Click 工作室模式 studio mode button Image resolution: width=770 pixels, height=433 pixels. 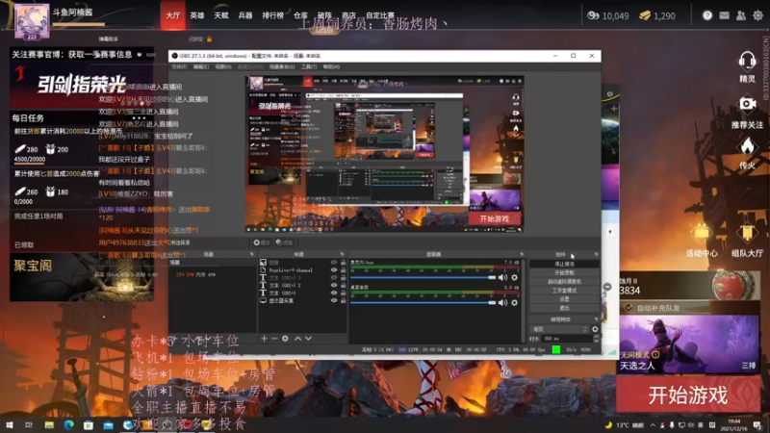click(x=564, y=291)
